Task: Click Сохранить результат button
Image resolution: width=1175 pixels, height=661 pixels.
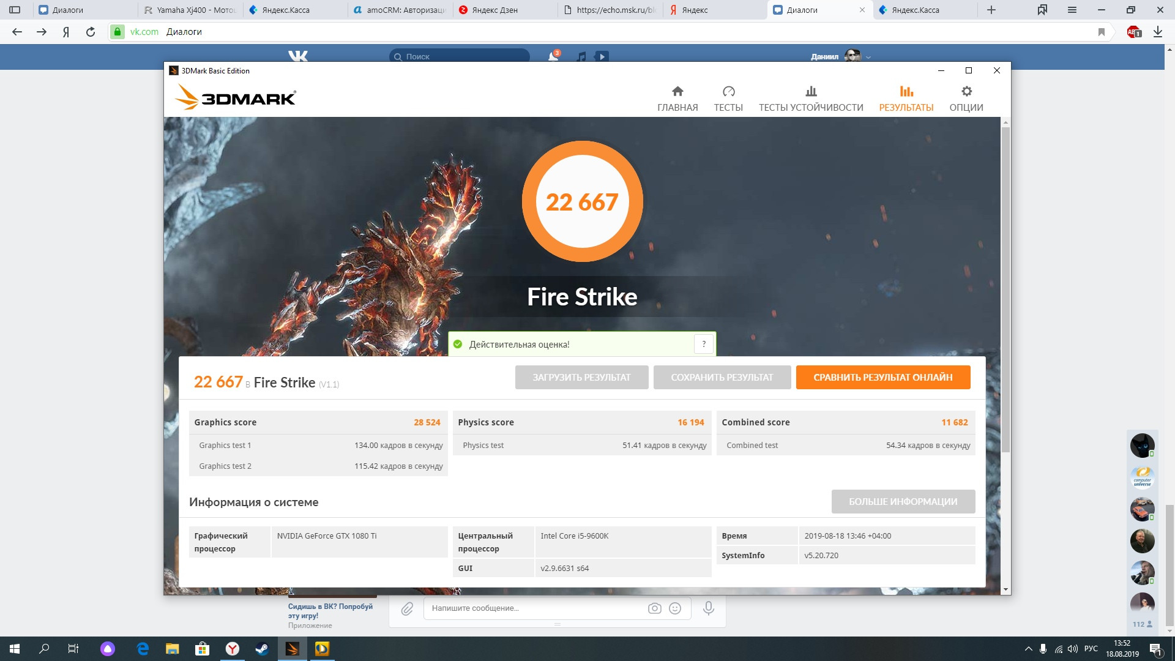Action: [722, 378]
